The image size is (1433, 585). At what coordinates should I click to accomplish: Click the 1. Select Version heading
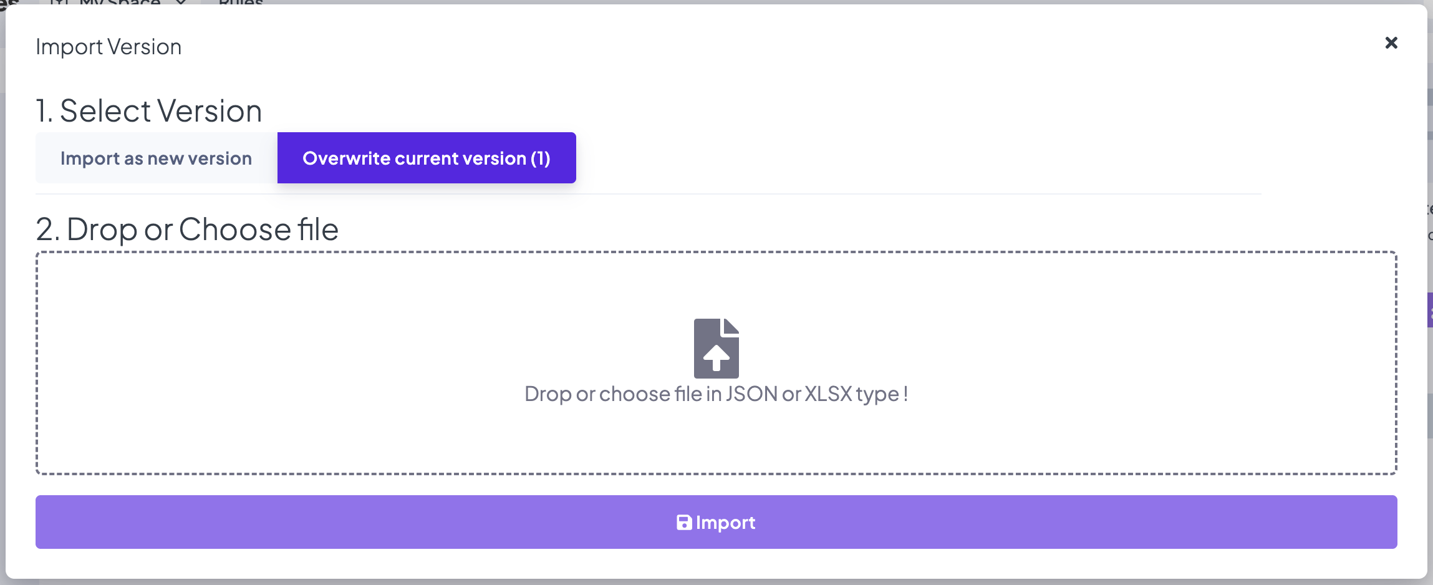click(148, 111)
